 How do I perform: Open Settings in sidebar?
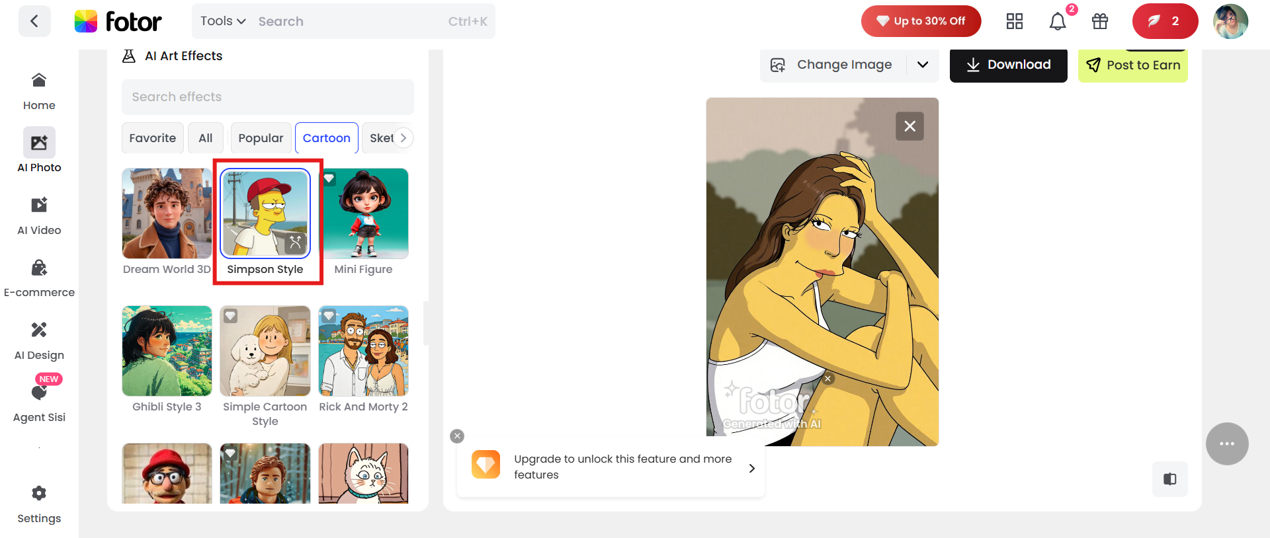[x=39, y=504]
